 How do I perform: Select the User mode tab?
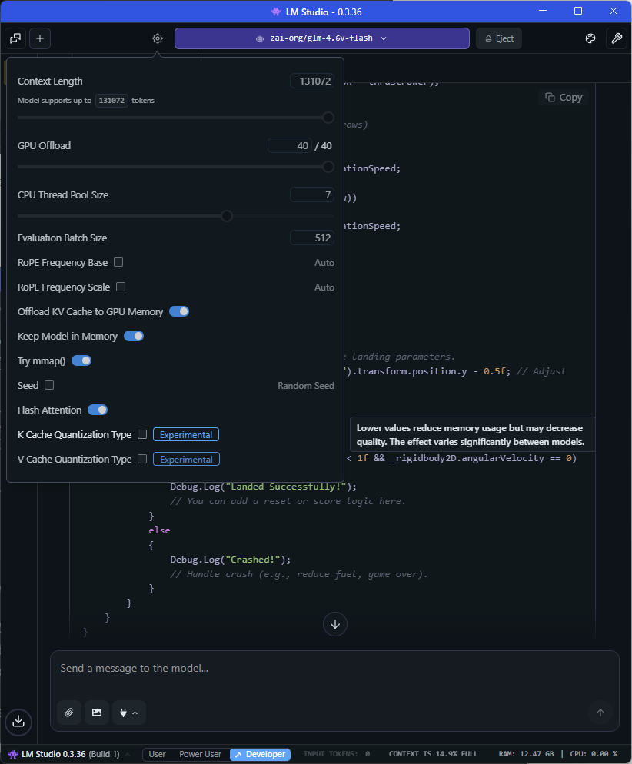157,754
